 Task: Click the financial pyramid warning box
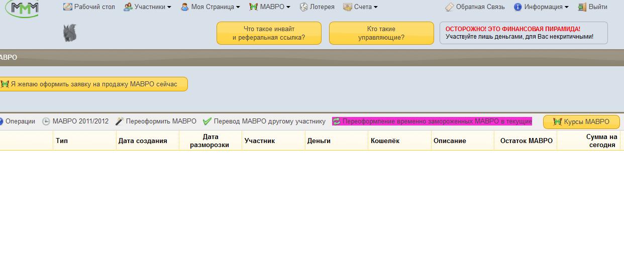[524, 33]
